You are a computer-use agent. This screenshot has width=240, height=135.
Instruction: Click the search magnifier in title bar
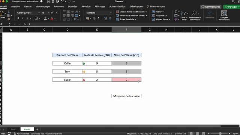(x=233, y=1)
